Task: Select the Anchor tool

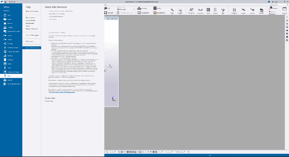Action: tap(252, 11)
